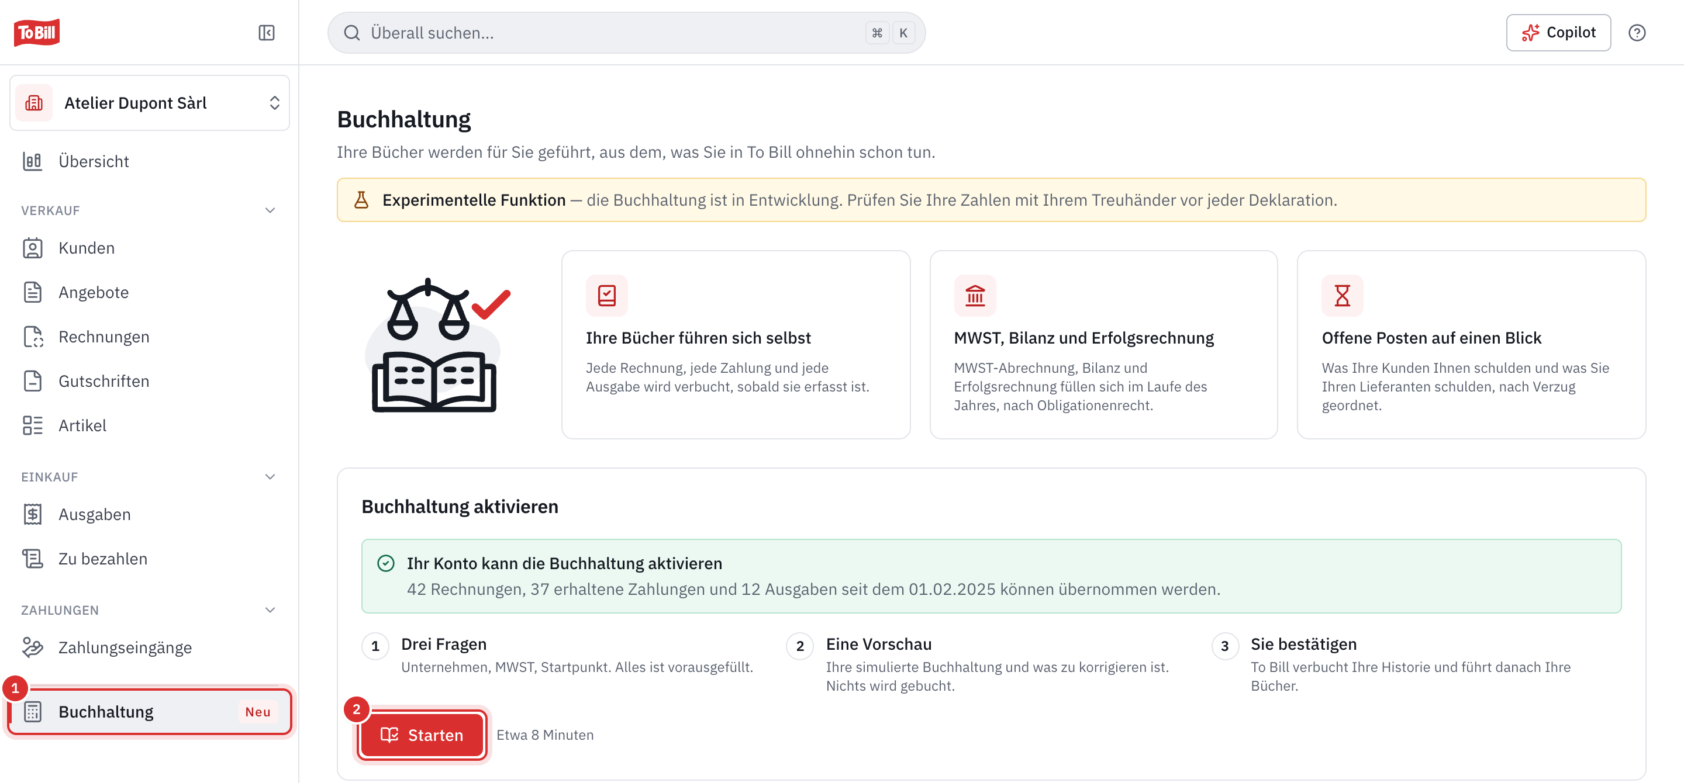
Task: Click 'MWST, Bilanz und Erfolgsrechnung' heading
Action: (x=1083, y=338)
